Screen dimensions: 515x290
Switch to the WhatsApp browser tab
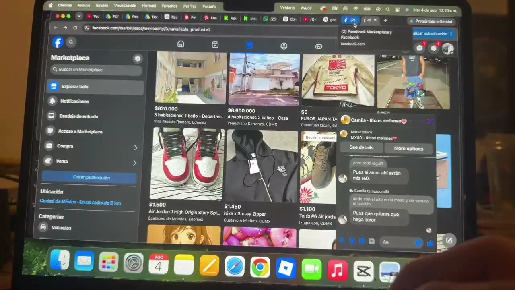(270, 19)
